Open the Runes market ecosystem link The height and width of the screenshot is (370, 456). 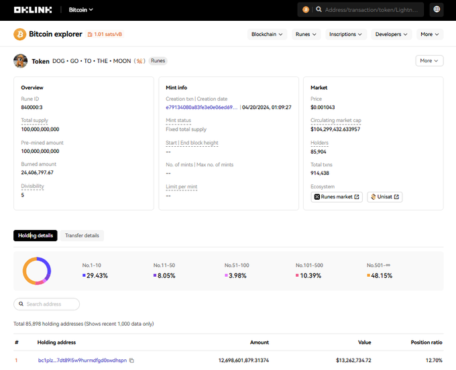tap(337, 197)
